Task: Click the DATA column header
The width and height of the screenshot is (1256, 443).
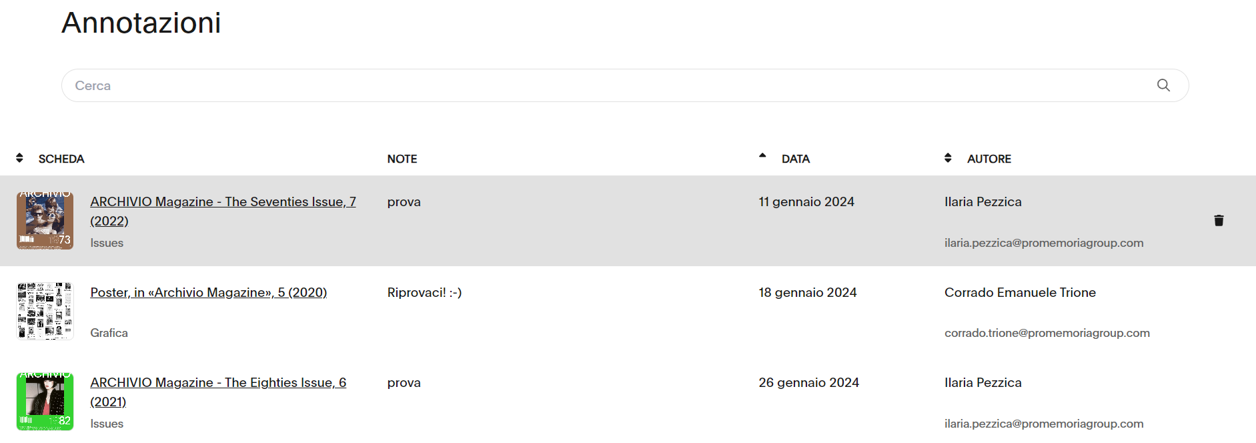Action: [796, 159]
